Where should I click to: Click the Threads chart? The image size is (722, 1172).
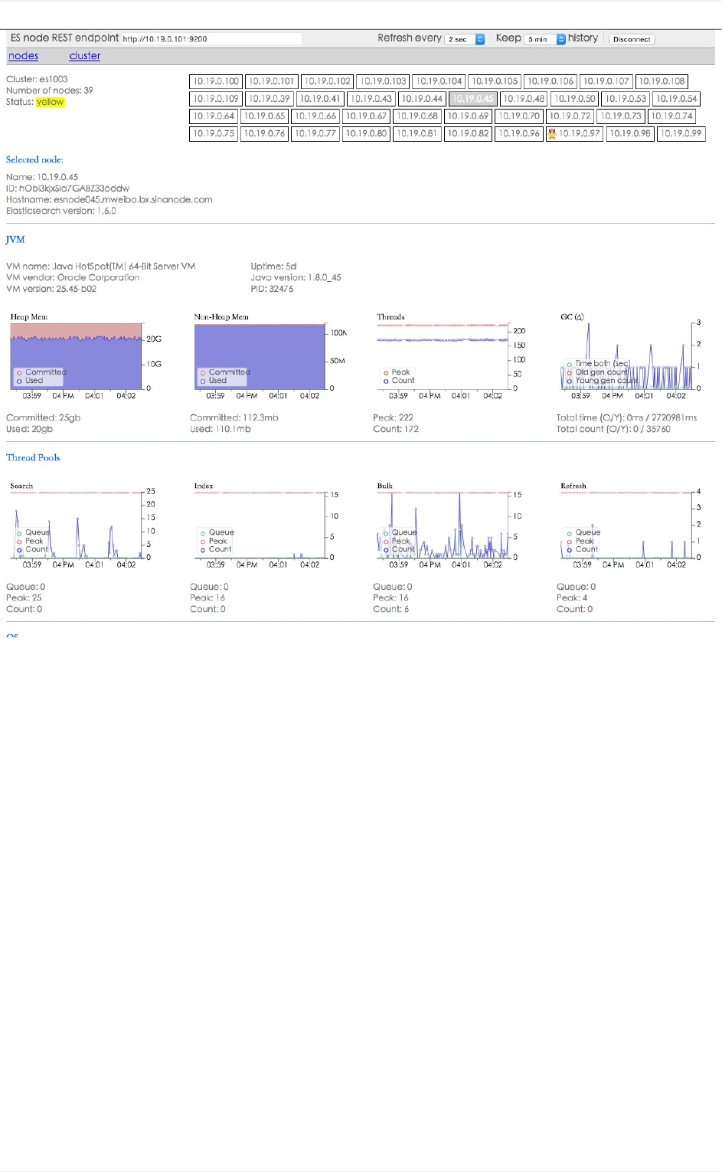[x=443, y=356]
